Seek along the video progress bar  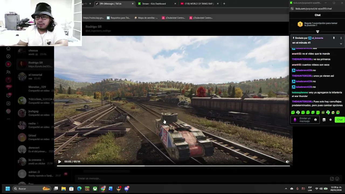tap(173, 166)
